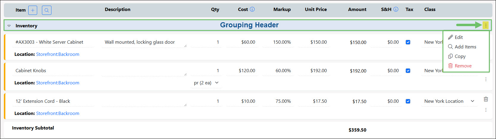Click the $150.00 unit price field
The height and width of the screenshot is (139, 496).
coord(314,42)
